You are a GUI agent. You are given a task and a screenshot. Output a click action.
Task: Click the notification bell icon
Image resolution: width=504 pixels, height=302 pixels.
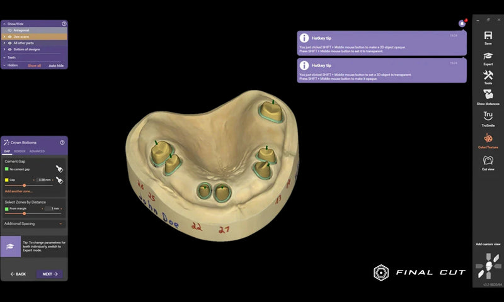tap(462, 23)
